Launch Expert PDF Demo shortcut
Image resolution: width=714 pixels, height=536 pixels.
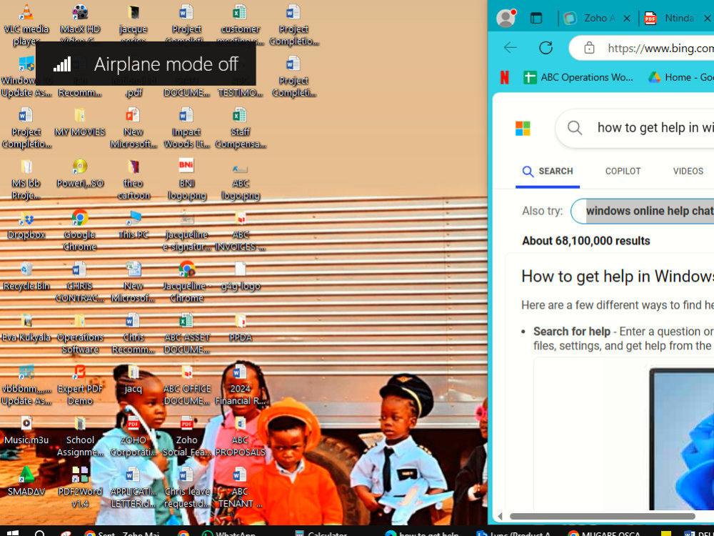(x=80, y=385)
